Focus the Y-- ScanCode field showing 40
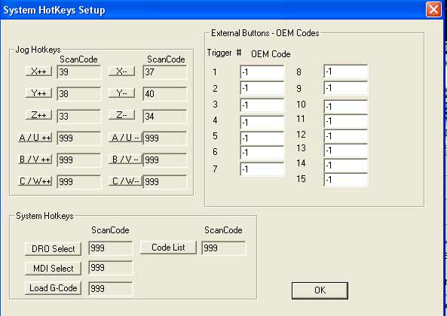This screenshot has width=447, height=316. point(165,94)
